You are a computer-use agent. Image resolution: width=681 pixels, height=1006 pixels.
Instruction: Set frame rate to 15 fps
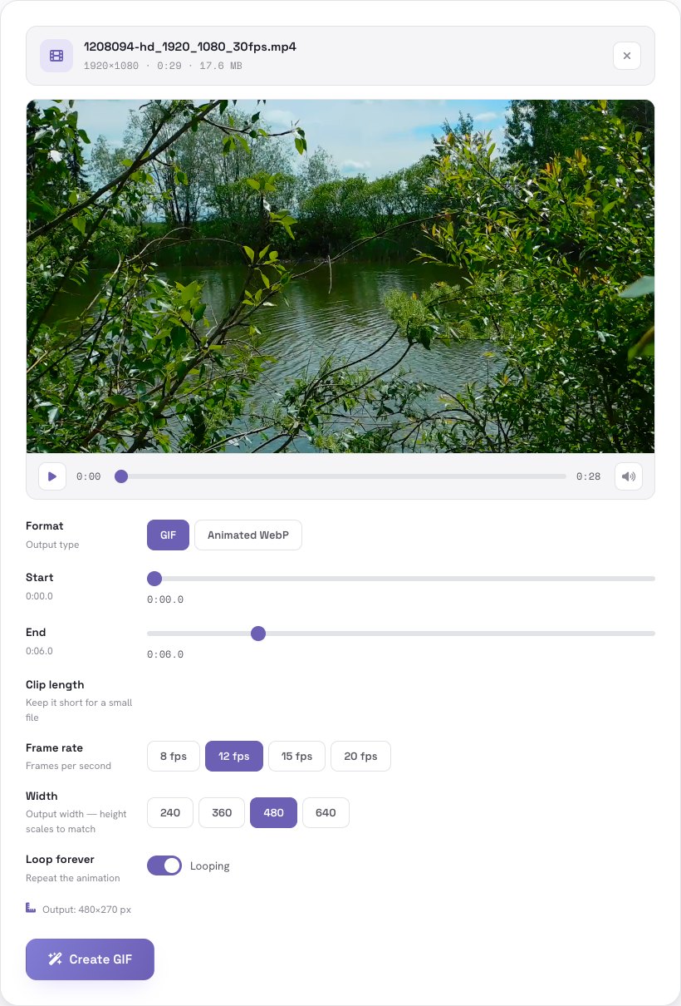tap(296, 757)
